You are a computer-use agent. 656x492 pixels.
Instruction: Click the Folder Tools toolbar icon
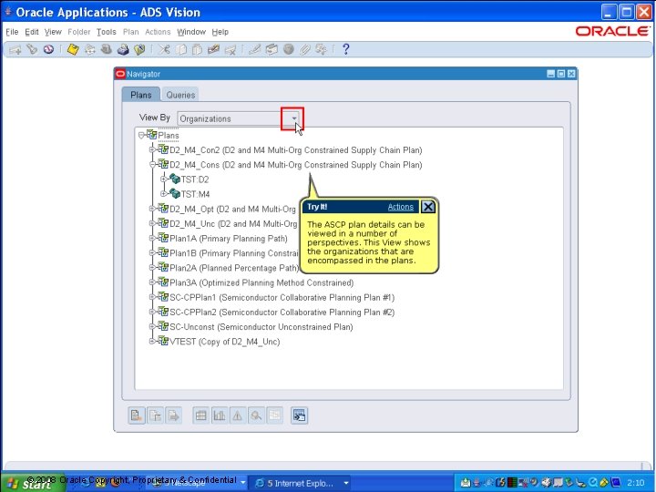(321, 50)
